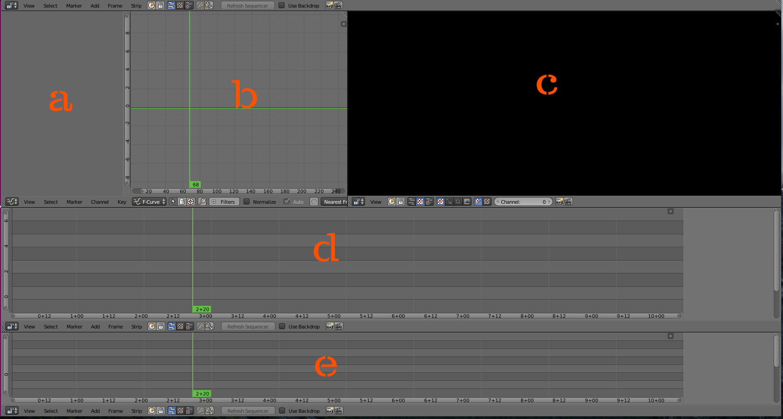Select the checkerboard image display icon in preview header
Viewport: 783px width, 419px height.
[440, 202]
